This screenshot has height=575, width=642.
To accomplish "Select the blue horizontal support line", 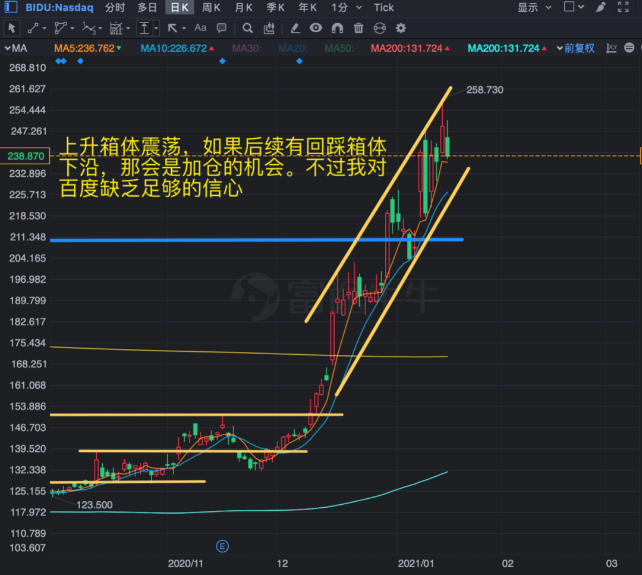I will point(257,240).
